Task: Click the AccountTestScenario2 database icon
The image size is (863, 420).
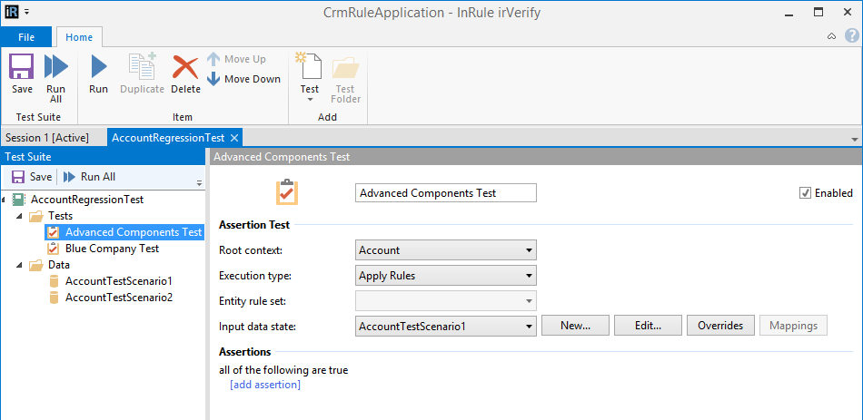Action: (54, 298)
